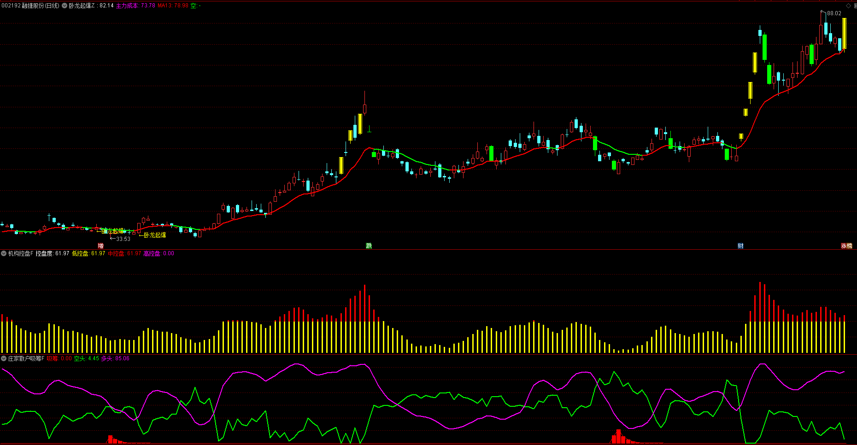The height and width of the screenshot is (445, 857).
Task: Click the rightmost 卧龙起爆 signal annotation
Action: tap(154, 235)
